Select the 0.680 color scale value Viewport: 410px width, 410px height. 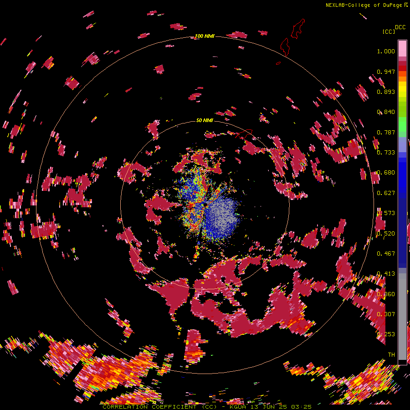pyautogui.click(x=386, y=173)
